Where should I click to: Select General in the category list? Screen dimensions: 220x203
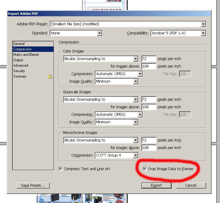(33, 44)
